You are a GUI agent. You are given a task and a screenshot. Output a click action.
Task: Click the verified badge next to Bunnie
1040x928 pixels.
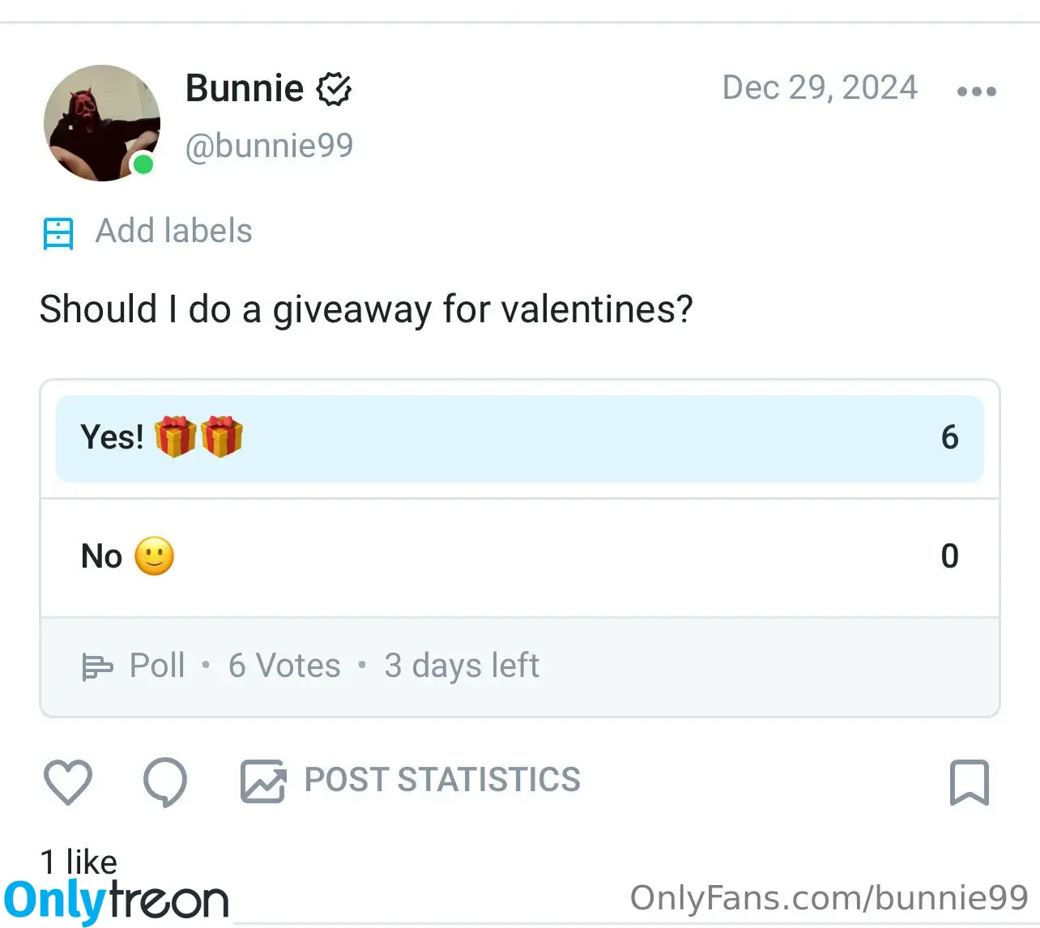[334, 89]
